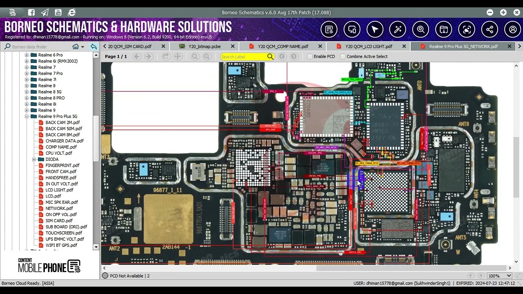Open UFS EMMC VOLT.pdf file
523x294 pixels.
(65, 239)
